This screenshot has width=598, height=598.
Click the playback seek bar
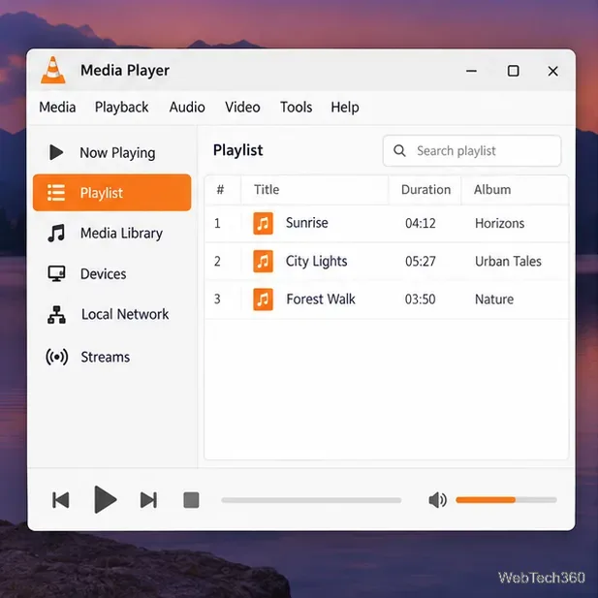pos(311,500)
